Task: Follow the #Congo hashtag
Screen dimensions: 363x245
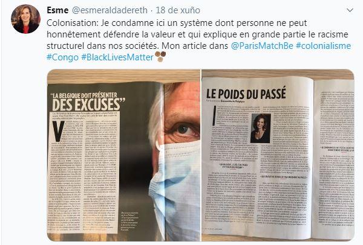Action: (62, 57)
